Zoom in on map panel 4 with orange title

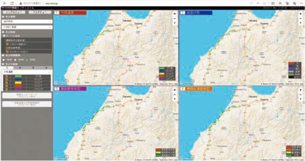coord(301,90)
